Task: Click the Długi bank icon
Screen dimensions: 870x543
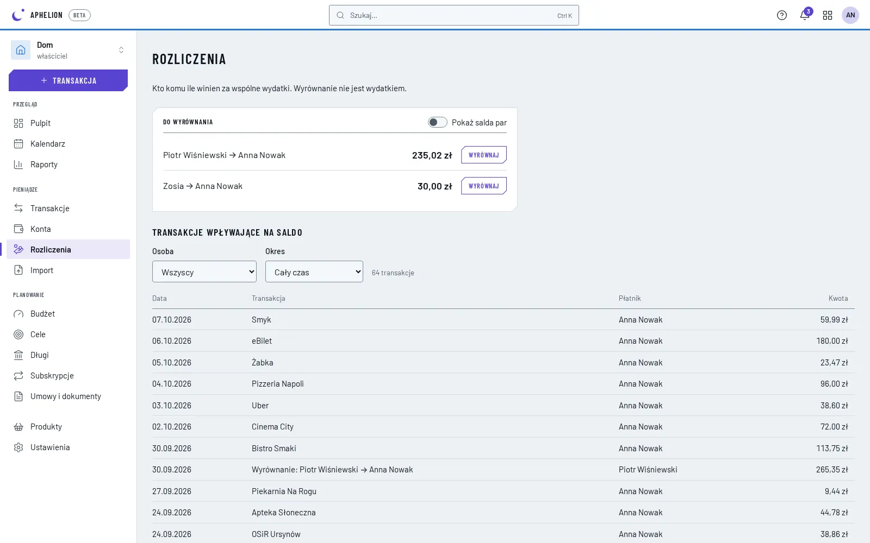Action: [18, 355]
